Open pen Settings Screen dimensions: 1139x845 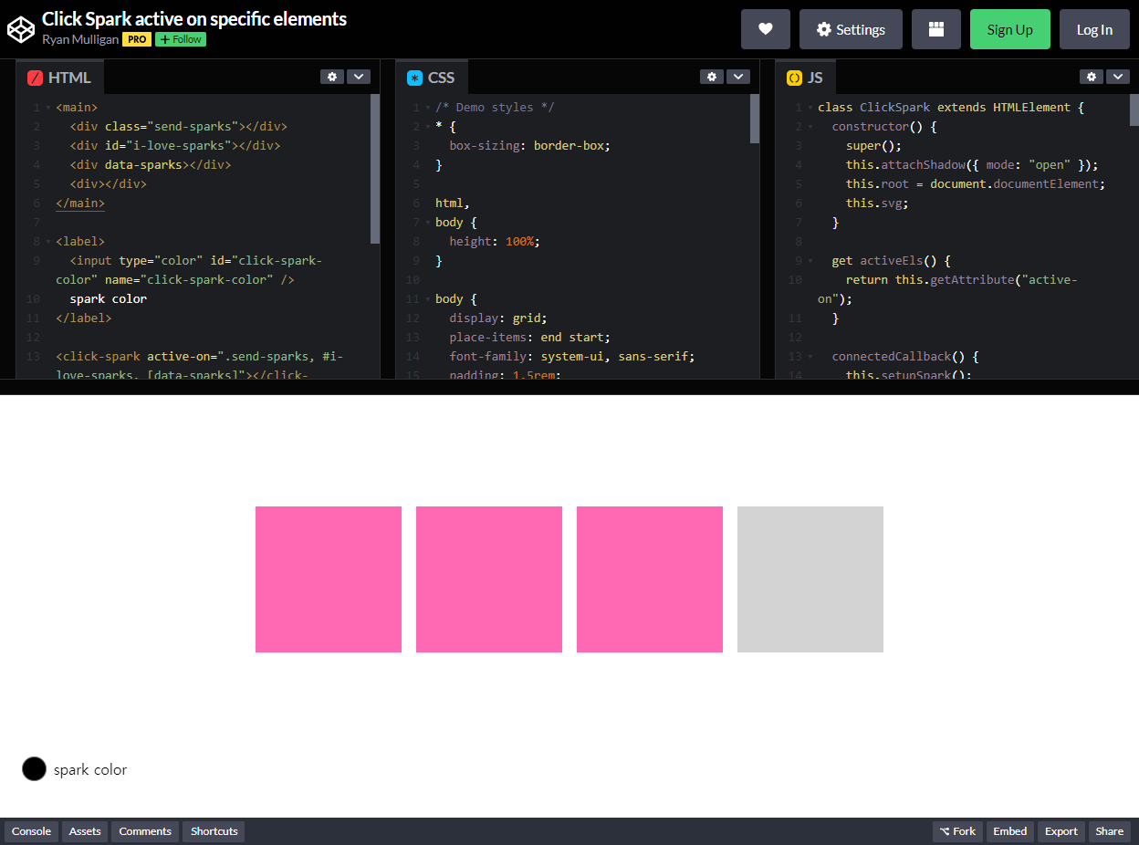tap(850, 29)
